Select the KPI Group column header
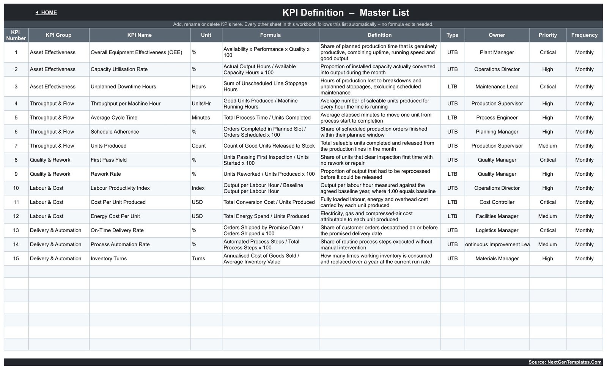This screenshot has height=370, width=607. [x=59, y=35]
